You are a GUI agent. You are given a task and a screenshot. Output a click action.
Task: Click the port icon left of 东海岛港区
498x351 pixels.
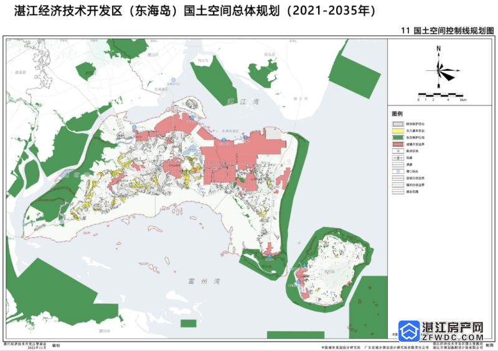pyautogui.click(x=223, y=140)
